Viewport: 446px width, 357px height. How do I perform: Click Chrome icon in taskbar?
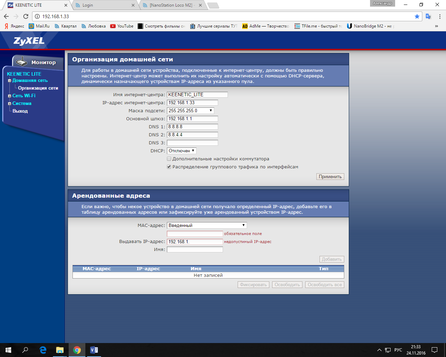77,350
